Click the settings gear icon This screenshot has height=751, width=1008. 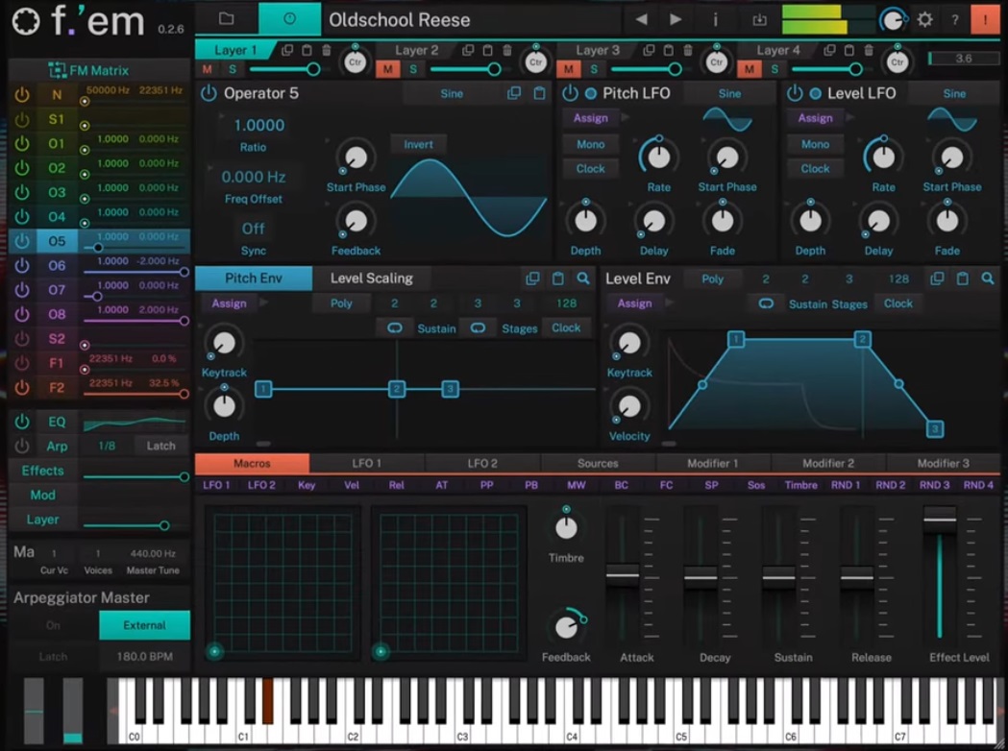click(924, 19)
